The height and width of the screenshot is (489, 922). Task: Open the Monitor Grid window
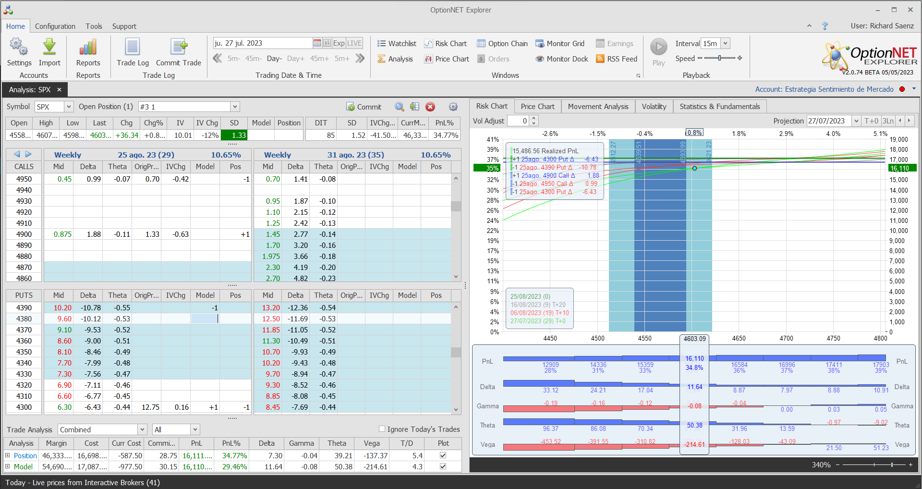(560, 44)
